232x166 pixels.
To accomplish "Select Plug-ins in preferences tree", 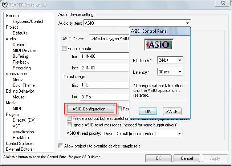I will click(13, 114).
